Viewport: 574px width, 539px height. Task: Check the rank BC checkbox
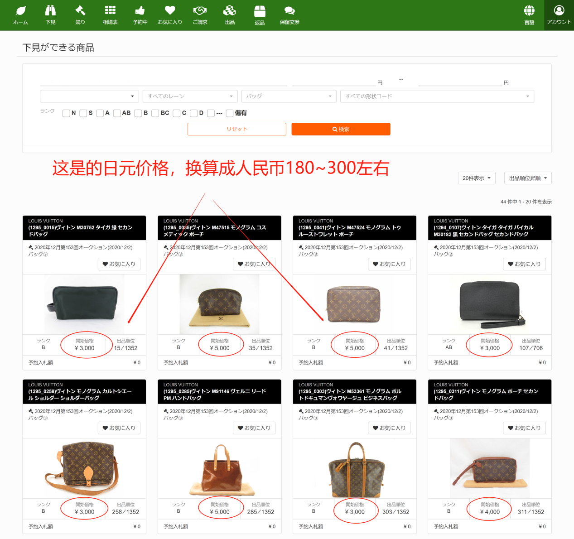pyautogui.click(x=155, y=113)
